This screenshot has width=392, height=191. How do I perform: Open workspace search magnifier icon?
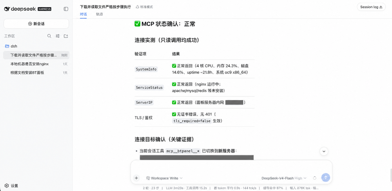pyautogui.click(x=49, y=36)
